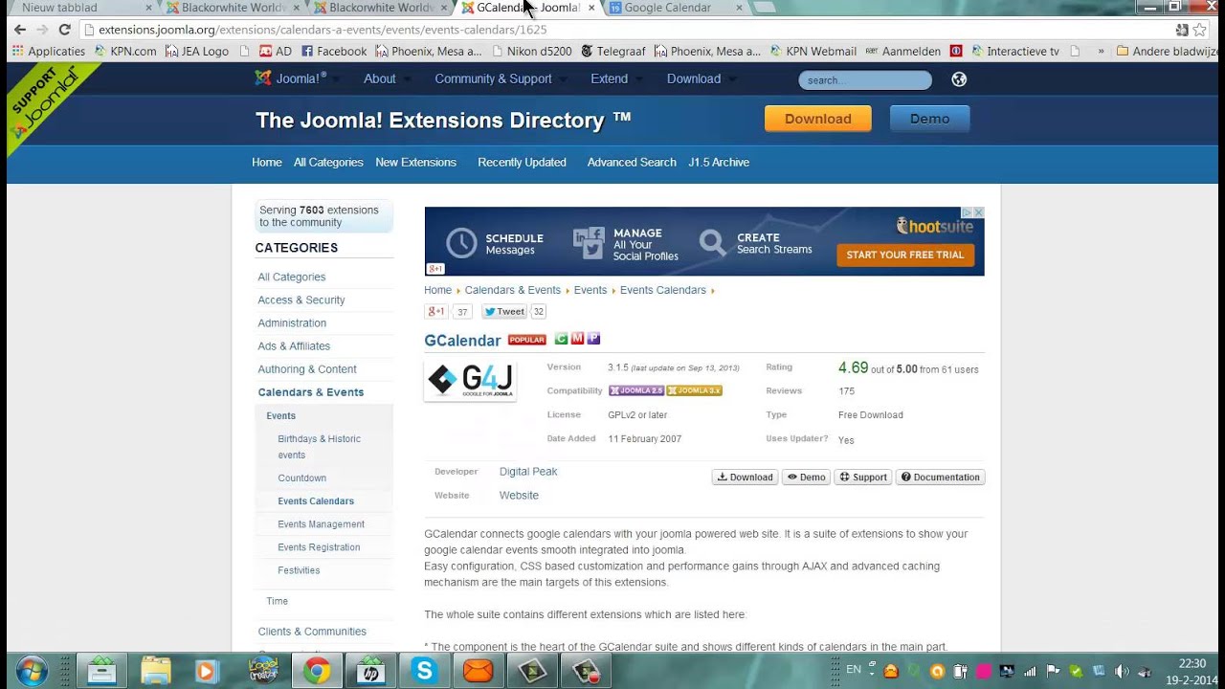1225x689 pixels.
Task: Open the J1.5 Archive menu item
Action: (719, 162)
